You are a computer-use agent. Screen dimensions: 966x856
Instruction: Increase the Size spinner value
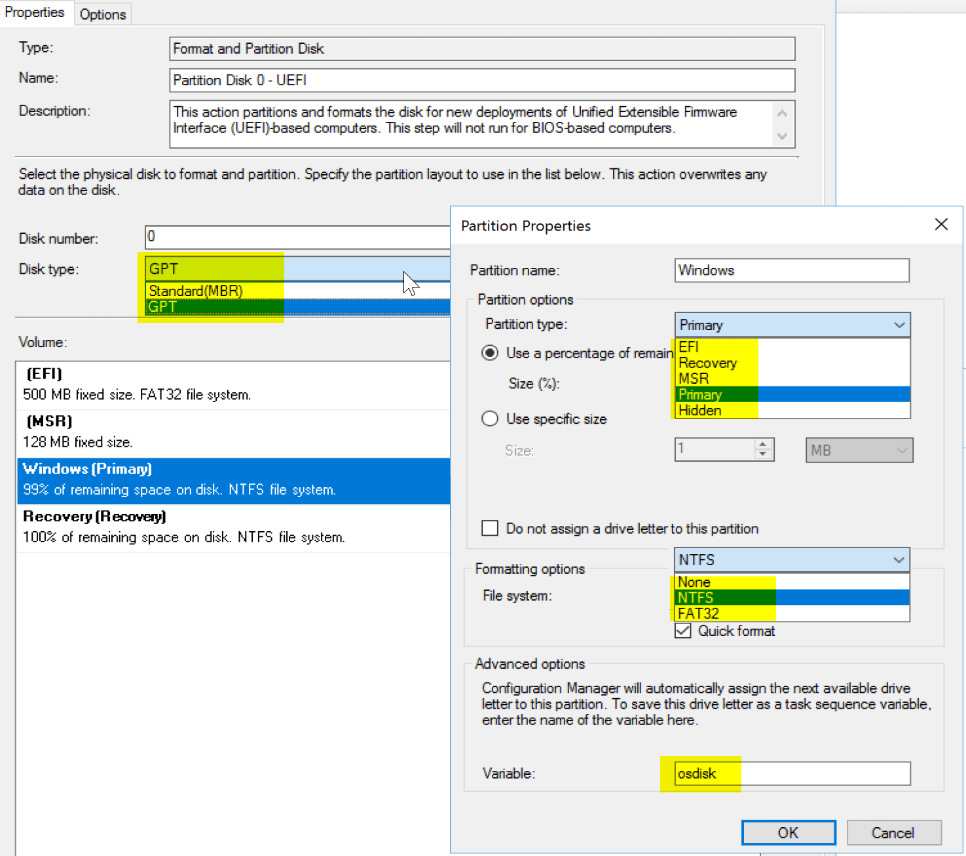click(x=762, y=445)
